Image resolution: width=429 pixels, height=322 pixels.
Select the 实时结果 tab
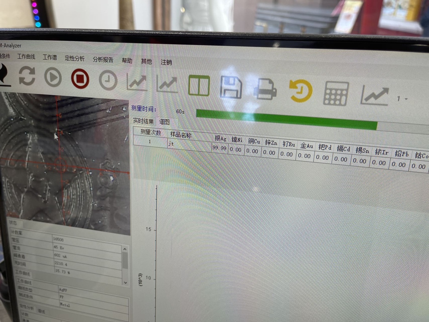(x=143, y=121)
